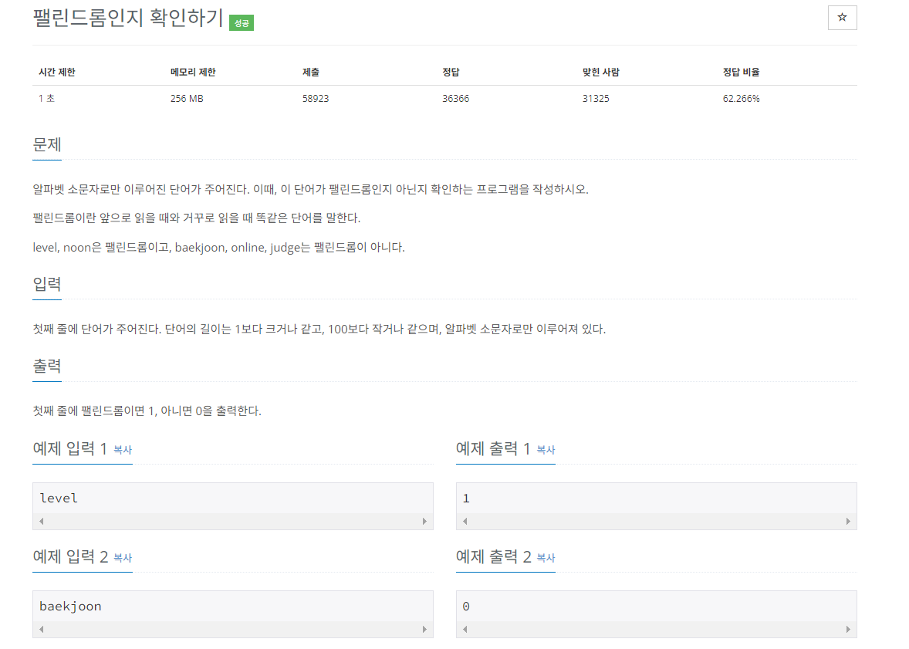Click left scroll arrow under baekjoon box

41,629
